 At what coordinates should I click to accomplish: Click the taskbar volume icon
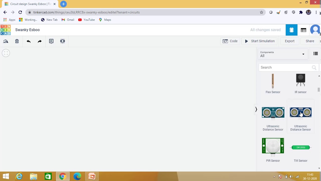[291, 176]
